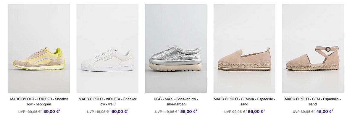Screen dimensions: 355x131
Task: Click UGG - MAXI silberfarben product title
Action: (176, 102)
